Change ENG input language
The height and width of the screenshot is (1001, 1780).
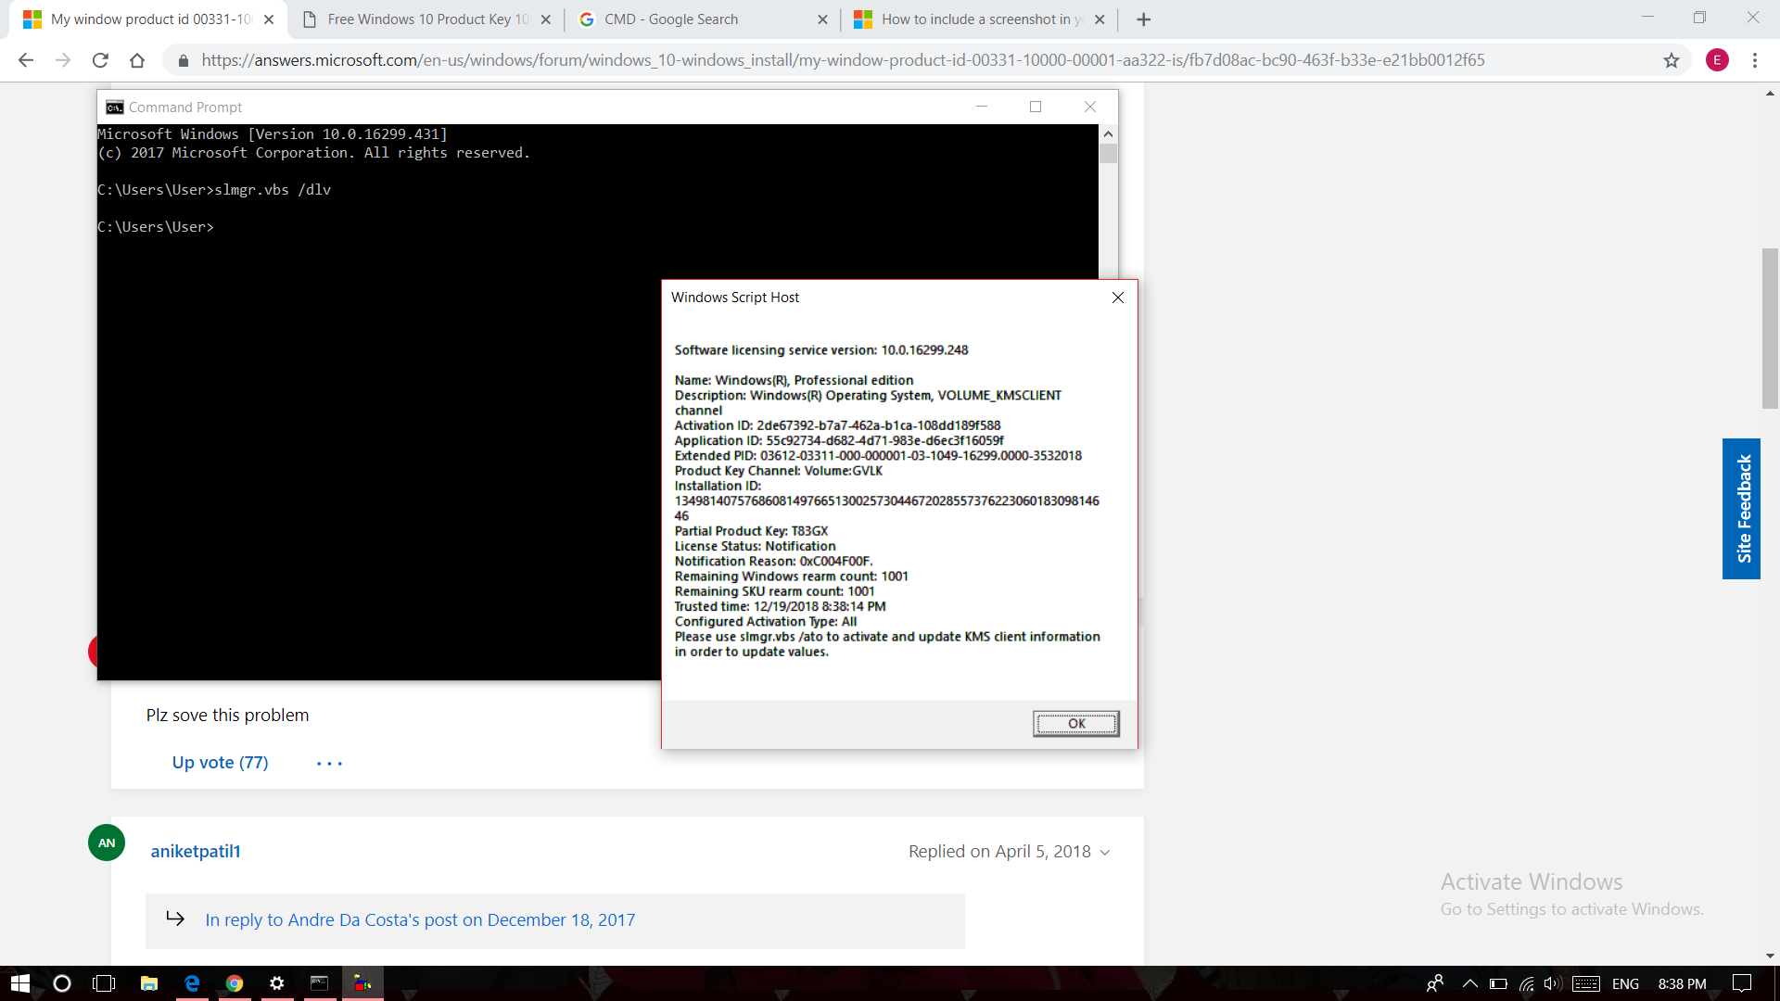point(1625,983)
